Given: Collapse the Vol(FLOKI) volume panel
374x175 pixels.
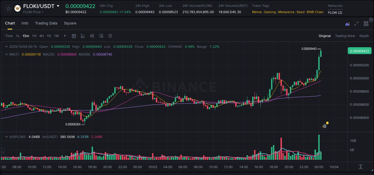Looking at the screenshot, I should click(6, 136).
